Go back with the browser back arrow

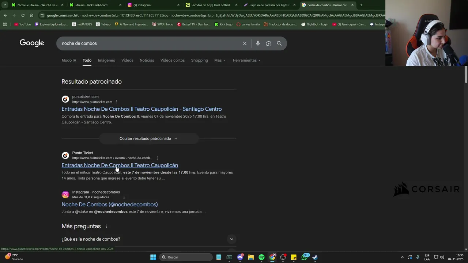pyautogui.click(x=5, y=15)
